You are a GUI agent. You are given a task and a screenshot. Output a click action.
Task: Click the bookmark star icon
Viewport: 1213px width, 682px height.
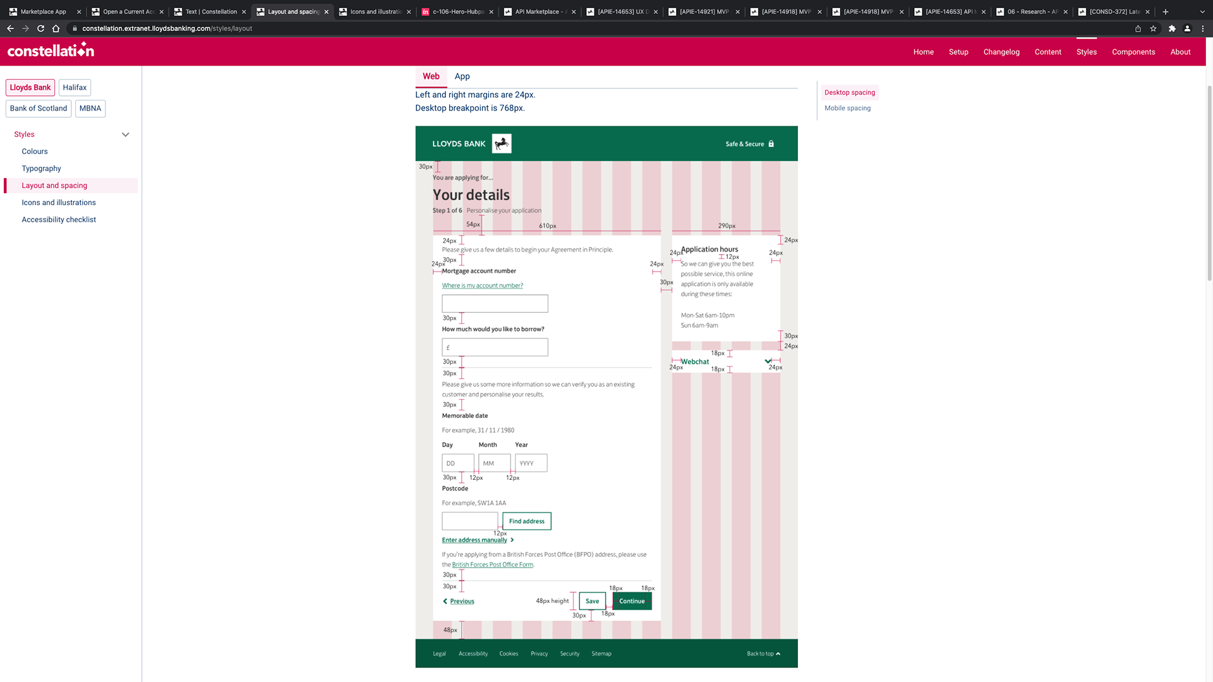tap(1153, 28)
